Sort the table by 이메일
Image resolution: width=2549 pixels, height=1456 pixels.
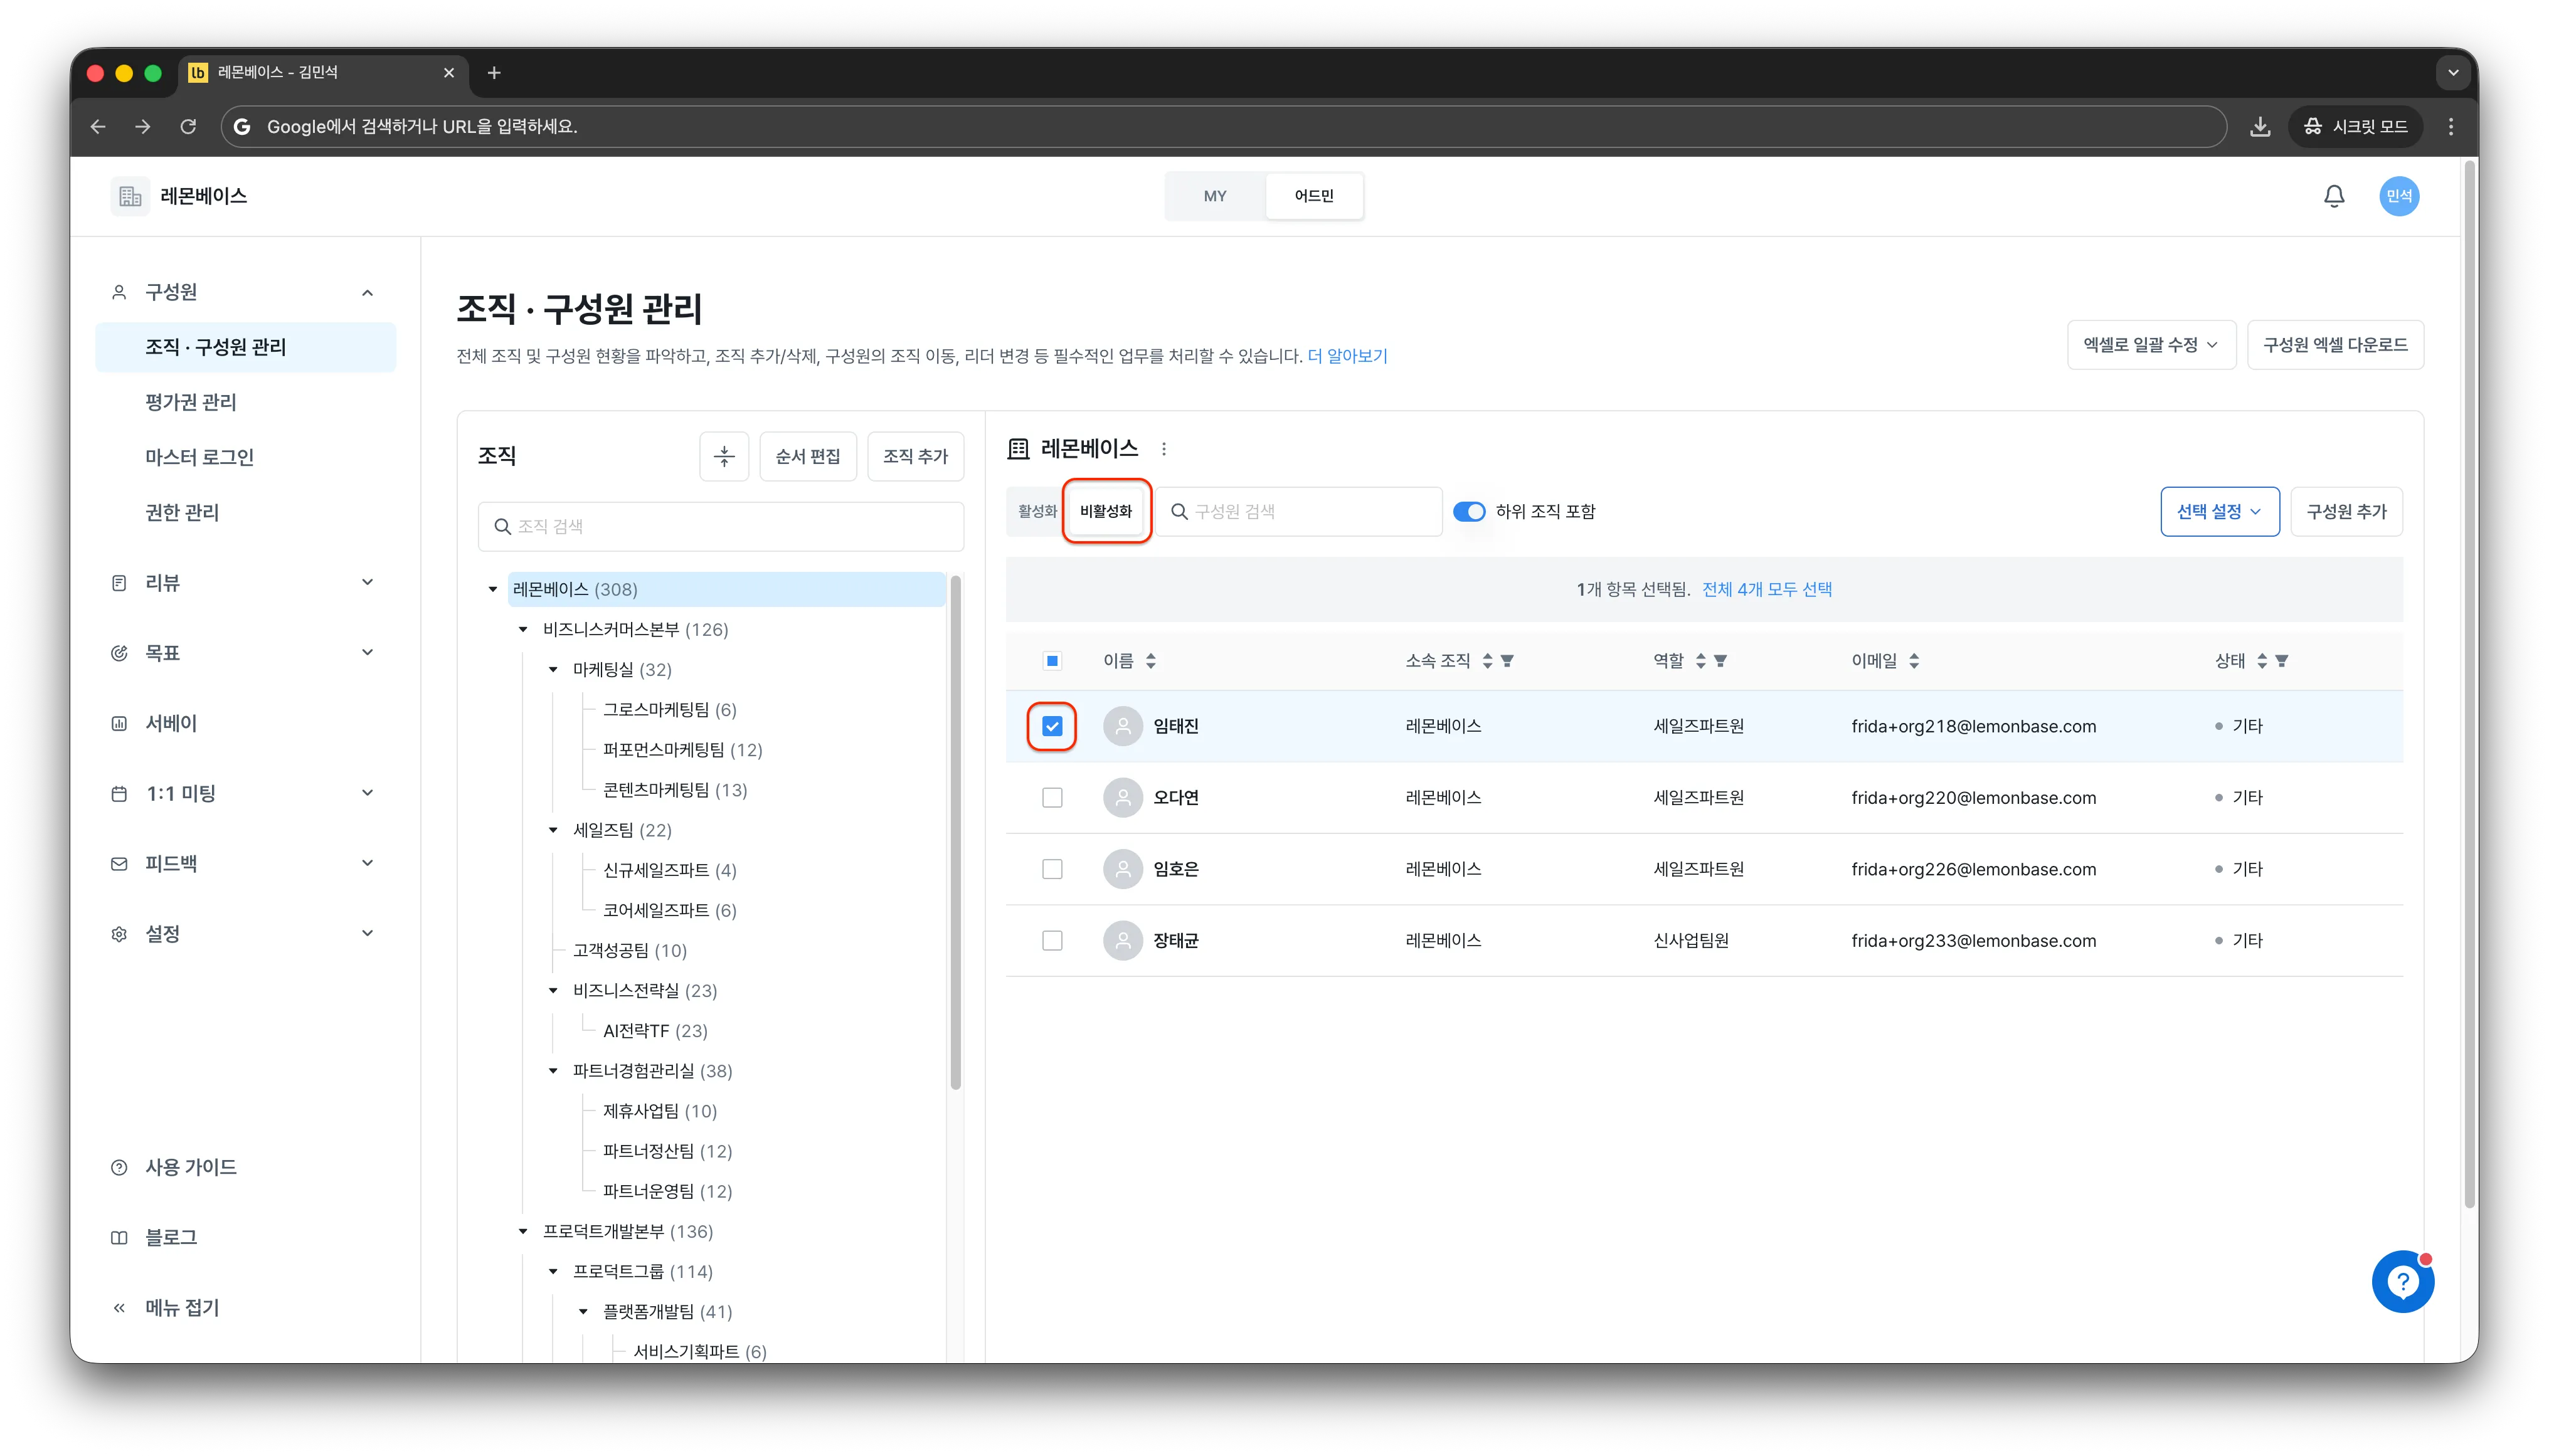click(x=1914, y=661)
